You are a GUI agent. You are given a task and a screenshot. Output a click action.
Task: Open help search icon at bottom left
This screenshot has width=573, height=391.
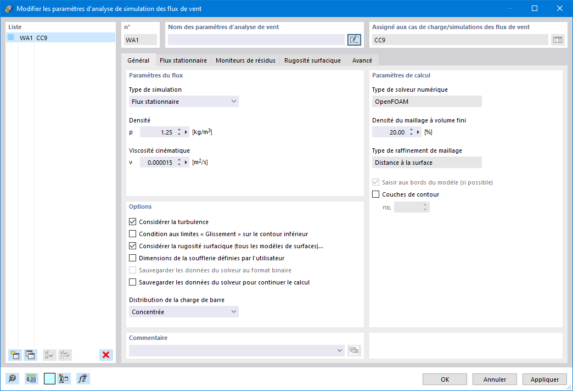point(12,378)
